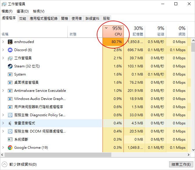This screenshot has width=195, height=170.
Task: Click the Discord process icon
Action: pyautogui.click(x=10, y=50)
